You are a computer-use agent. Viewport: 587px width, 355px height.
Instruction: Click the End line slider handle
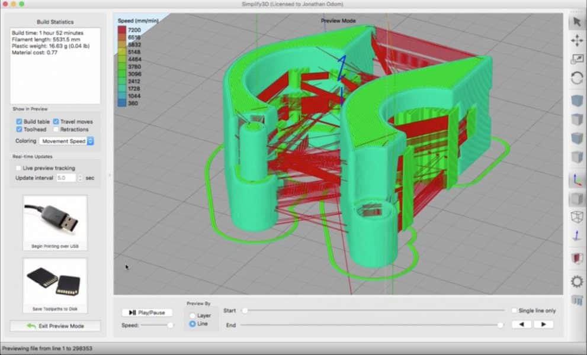click(x=500, y=325)
